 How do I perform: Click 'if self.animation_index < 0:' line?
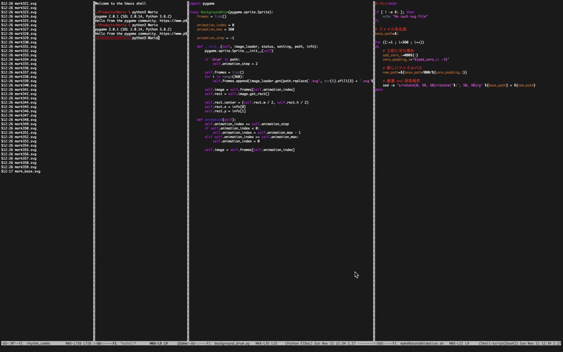tap(232, 128)
